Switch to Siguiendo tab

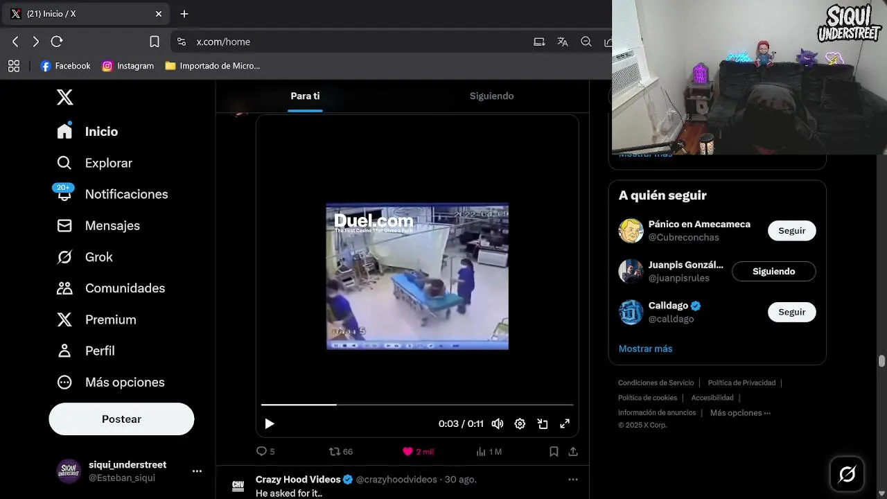[x=491, y=96]
